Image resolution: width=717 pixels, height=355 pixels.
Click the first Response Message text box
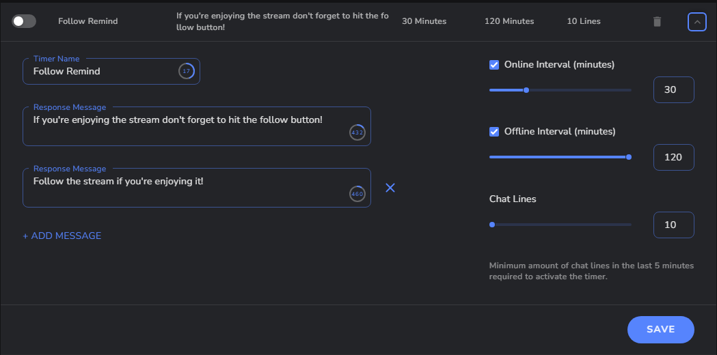(x=197, y=126)
